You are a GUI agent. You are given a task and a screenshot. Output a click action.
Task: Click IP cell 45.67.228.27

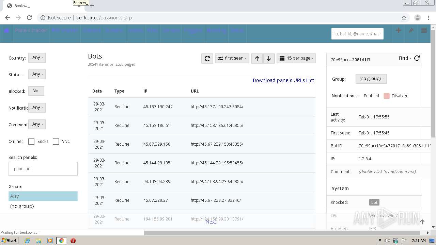pyautogui.click(x=156, y=200)
